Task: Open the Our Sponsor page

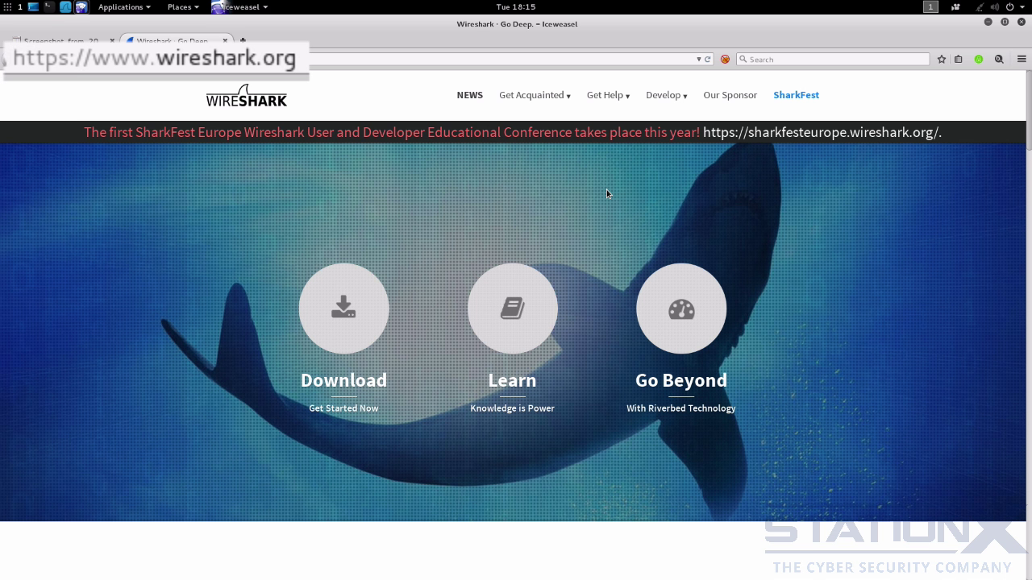Action: point(730,95)
